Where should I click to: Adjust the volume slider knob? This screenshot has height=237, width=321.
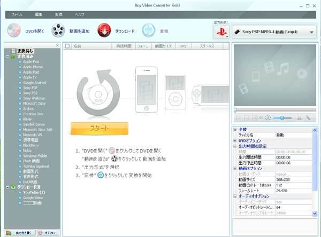282,118
